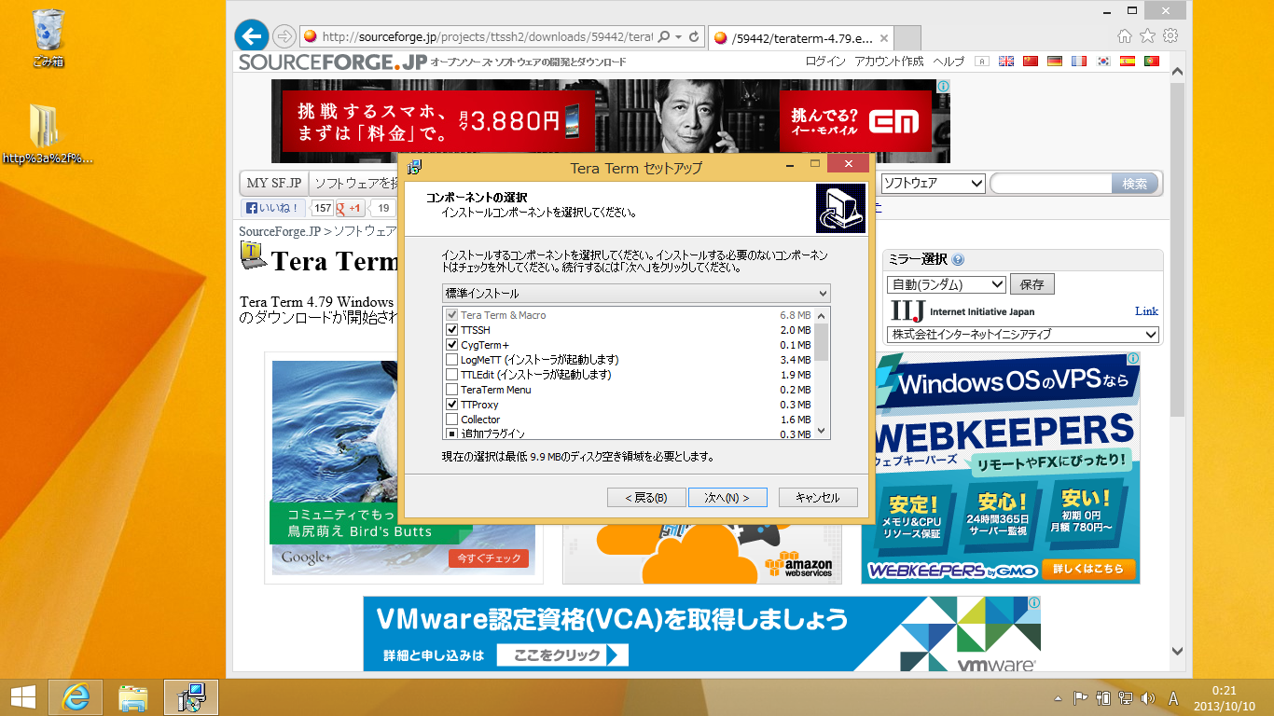
Task: Open the browser Tools gear icon
Action: (1170, 36)
